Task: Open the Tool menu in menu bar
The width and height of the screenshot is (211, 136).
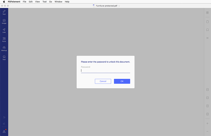Action: (x=45, y=2)
